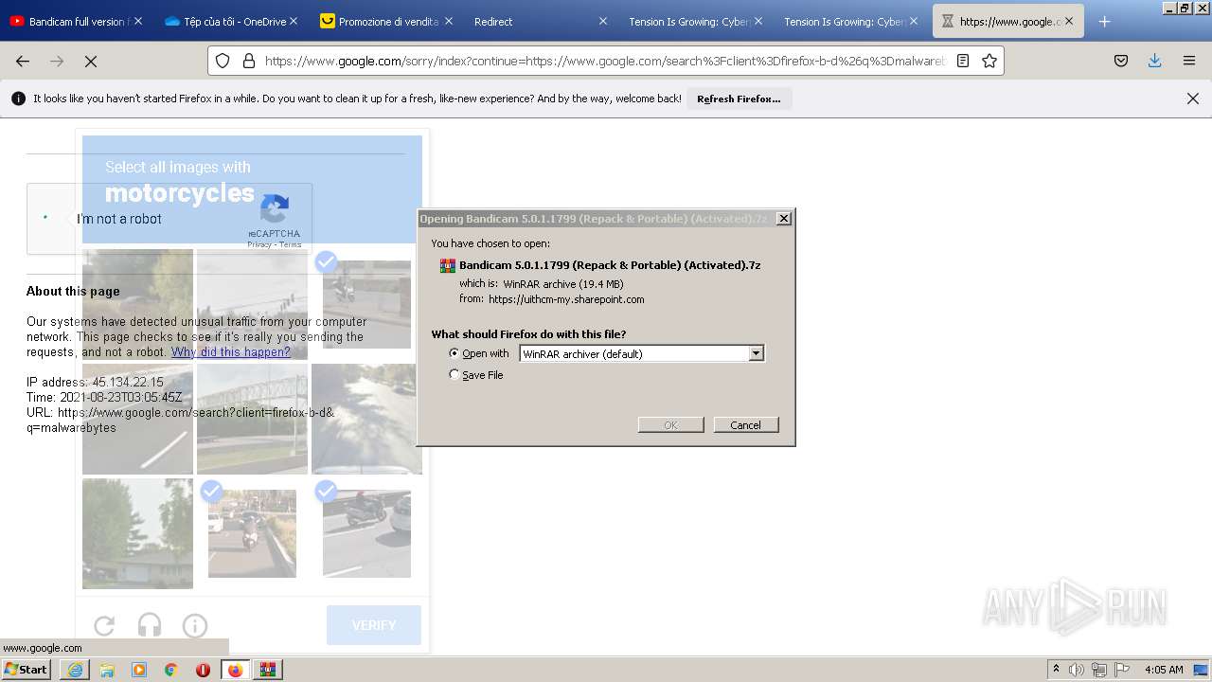Screen dimensions: 1212x682
Task: Open the Firefox hamburger menu
Action: pos(1189,61)
